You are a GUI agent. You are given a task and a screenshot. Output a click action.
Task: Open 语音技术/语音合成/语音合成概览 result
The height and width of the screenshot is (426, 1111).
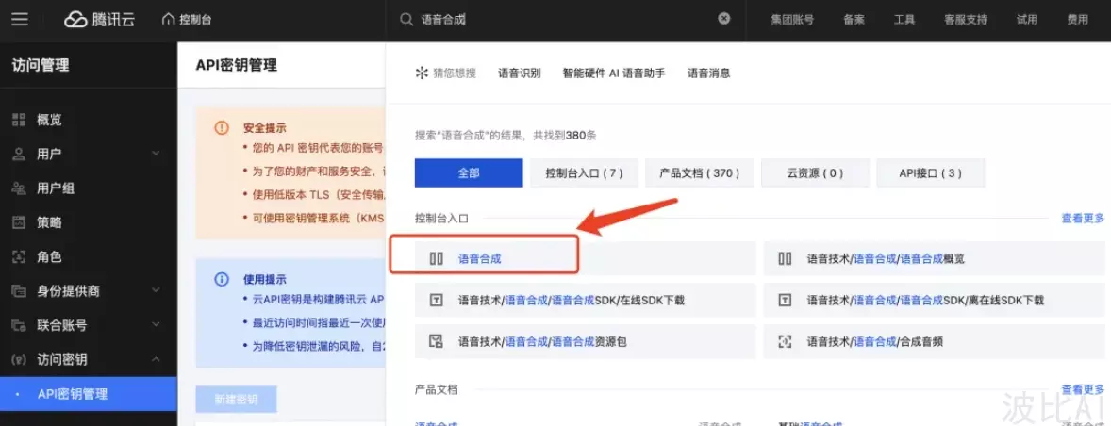coord(886,259)
